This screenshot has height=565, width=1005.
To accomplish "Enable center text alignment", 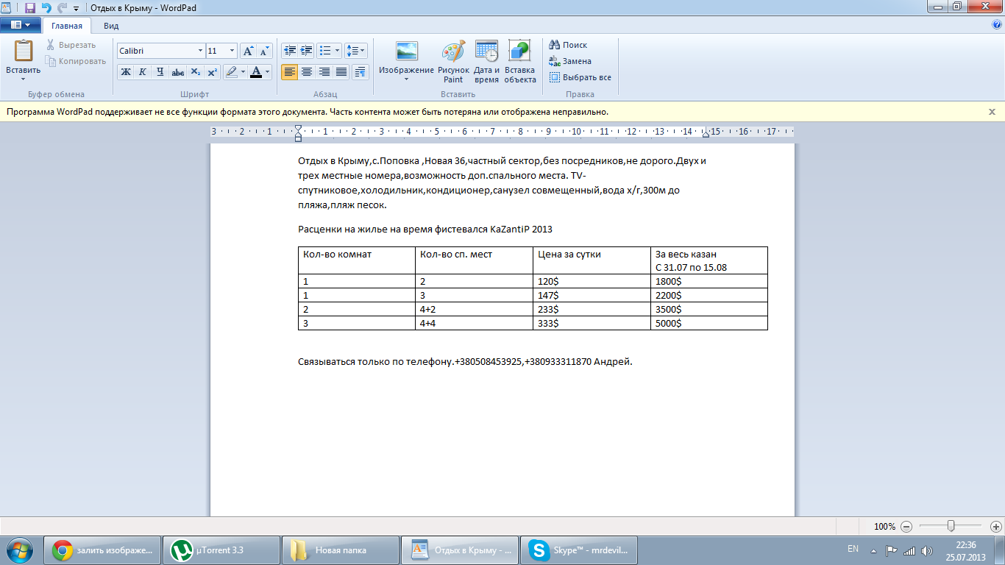I will (x=307, y=72).
